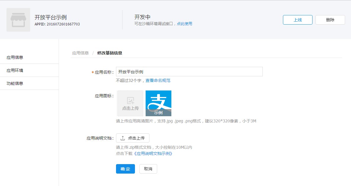Cancel editing with the 取消 button
This screenshot has height=186, width=351.
(148, 169)
